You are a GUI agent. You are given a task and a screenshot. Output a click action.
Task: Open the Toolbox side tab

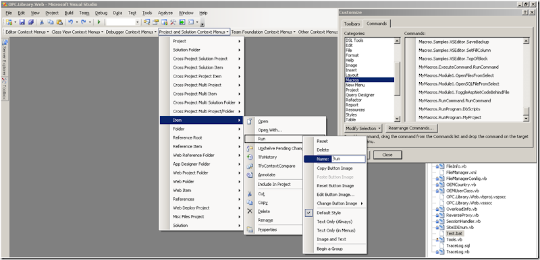pyautogui.click(x=5, y=88)
